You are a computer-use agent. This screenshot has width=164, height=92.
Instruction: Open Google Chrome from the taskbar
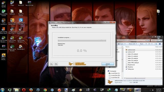(45, 90)
